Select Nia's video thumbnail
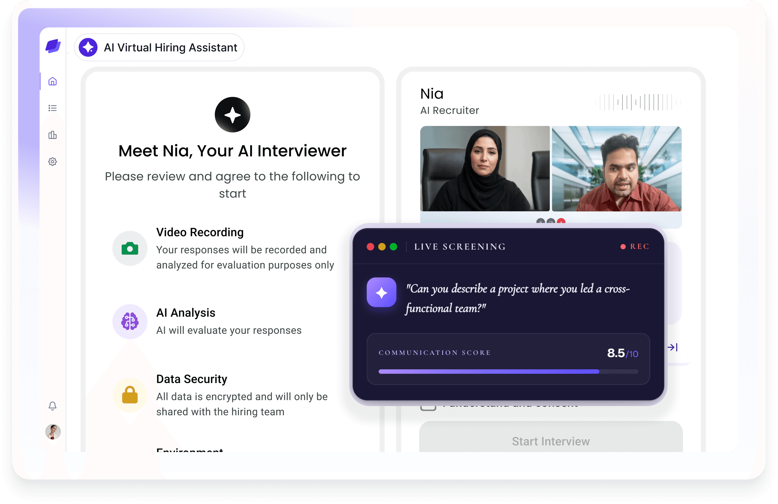This screenshot has width=778, height=504. coord(485,168)
